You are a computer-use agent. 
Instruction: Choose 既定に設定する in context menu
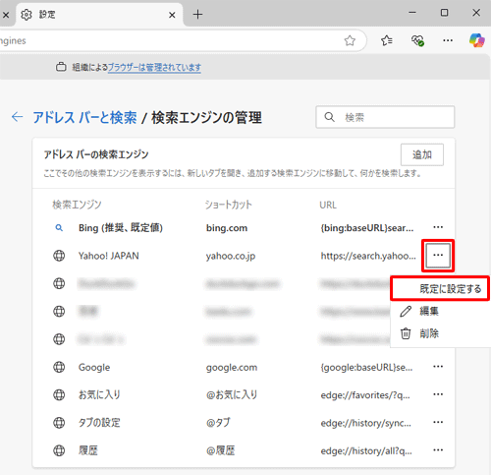click(440, 288)
